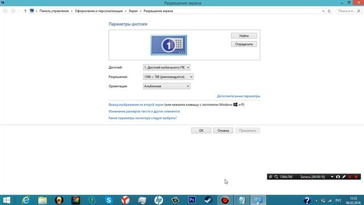This screenshot has width=364, height=205.
Task: Launch Internet Explorer from taskbar
Action: pos(26,200)
